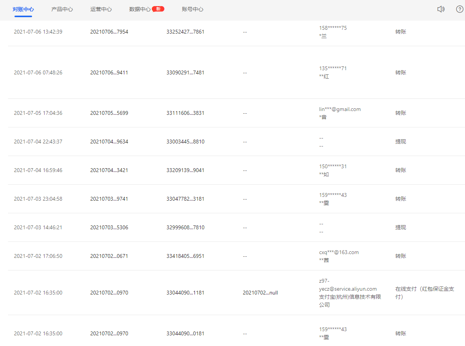
Task: Click the lin***@gmail.com counterparty account
Action: point(340,109)
